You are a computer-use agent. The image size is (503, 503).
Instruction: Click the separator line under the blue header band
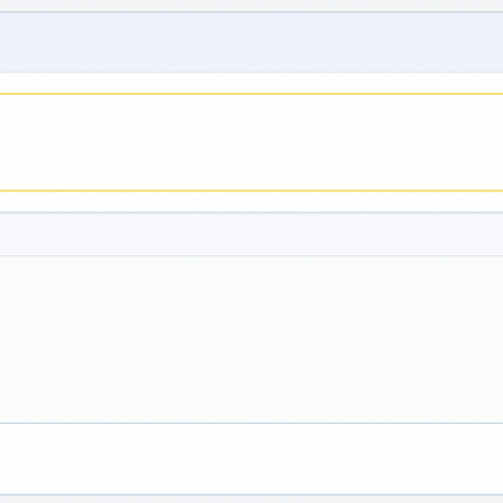[251, 72]
